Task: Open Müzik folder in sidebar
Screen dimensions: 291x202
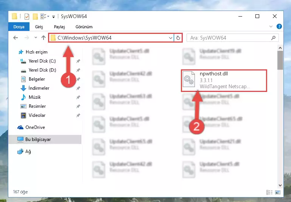Action: pyautogui.click(x=31, y=97)
